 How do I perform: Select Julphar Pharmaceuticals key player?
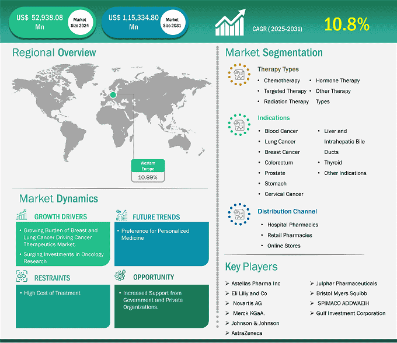coord(346,283)
